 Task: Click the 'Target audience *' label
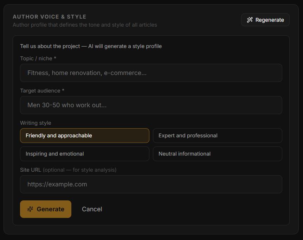42,90
